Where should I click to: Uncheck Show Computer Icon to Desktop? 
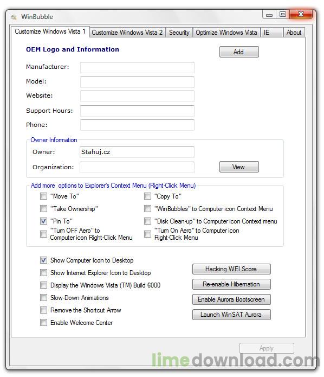pyautogui.click(x=43, y=260)
